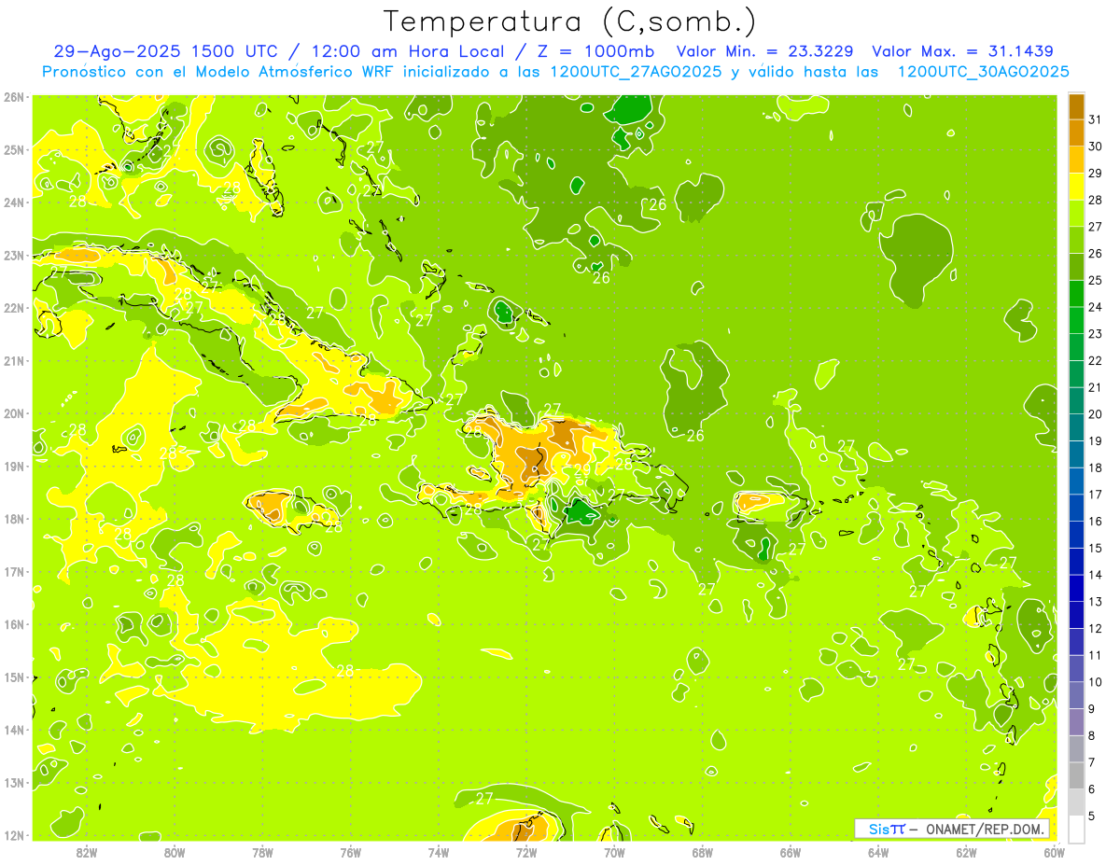Click the longitude axis label "80W"
The height and width of the screenshot is (865, 1120).
point(174,852)
